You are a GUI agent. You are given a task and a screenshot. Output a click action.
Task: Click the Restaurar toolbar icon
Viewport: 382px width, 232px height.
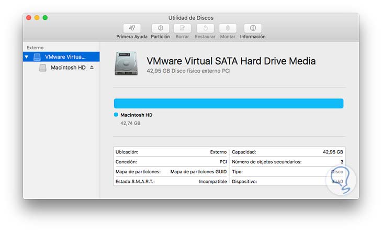(x=205, y=28)
